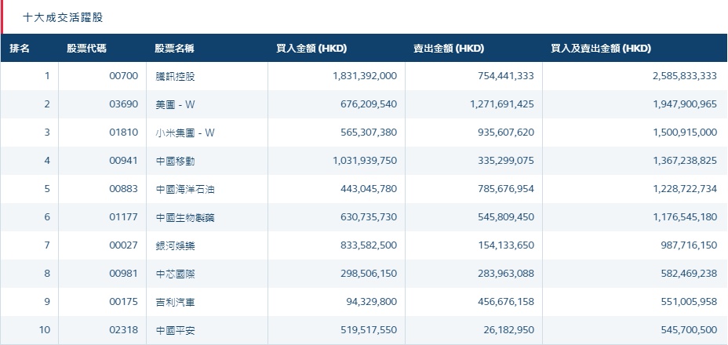Click rank number 10

tap(45, 330)
